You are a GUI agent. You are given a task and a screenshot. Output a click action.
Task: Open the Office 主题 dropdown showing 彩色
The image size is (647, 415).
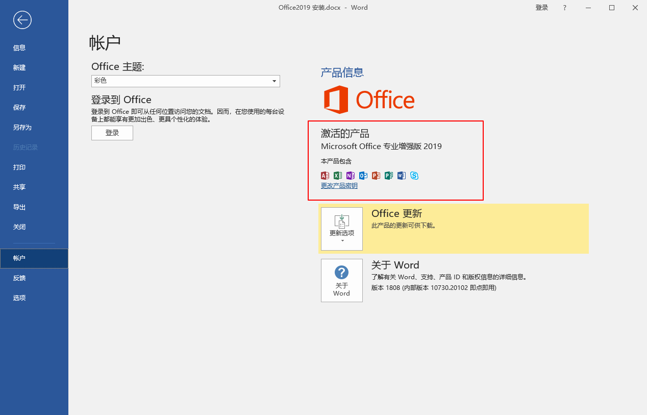tap(186, 81)
